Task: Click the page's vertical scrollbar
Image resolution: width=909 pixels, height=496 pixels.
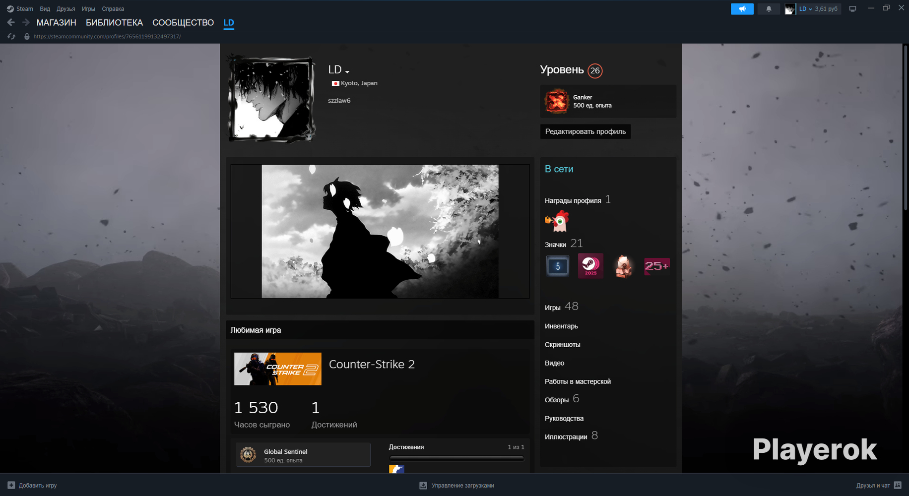Action: click(905, 129)
